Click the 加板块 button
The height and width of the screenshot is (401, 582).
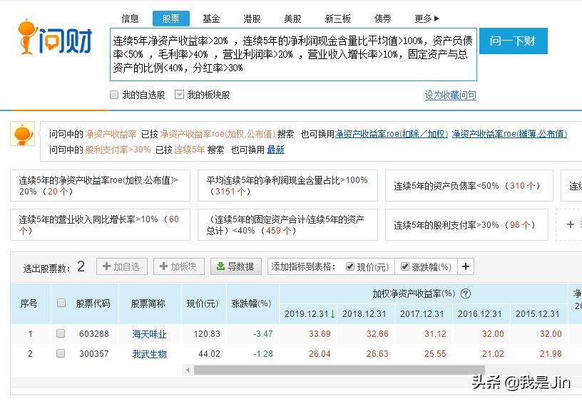pos(179,266)
